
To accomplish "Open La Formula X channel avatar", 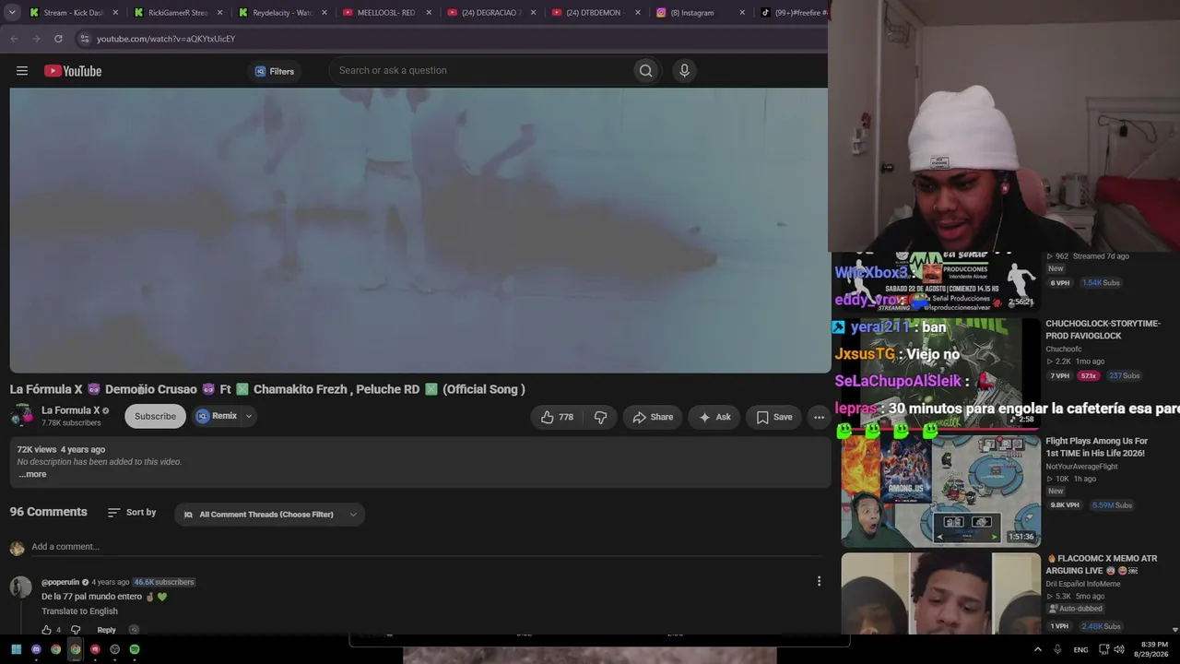I will 21,416.
